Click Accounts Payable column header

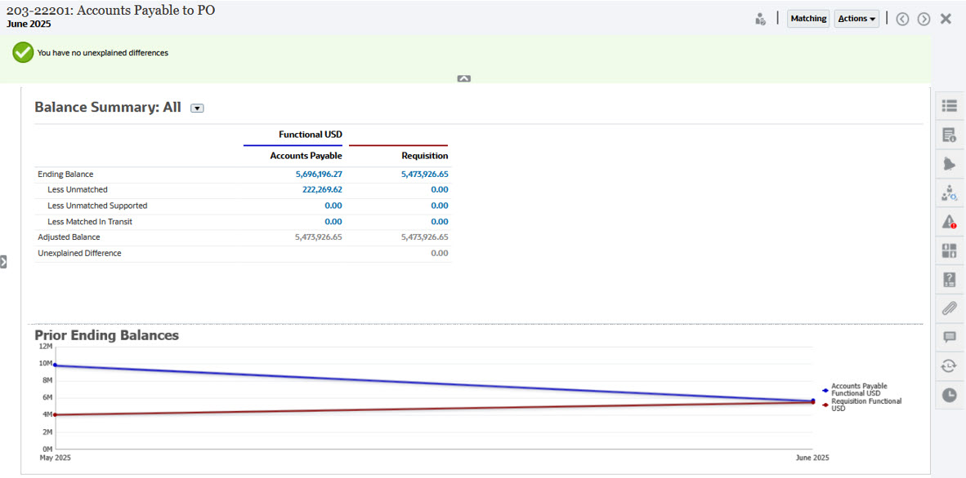pos(306,156)
